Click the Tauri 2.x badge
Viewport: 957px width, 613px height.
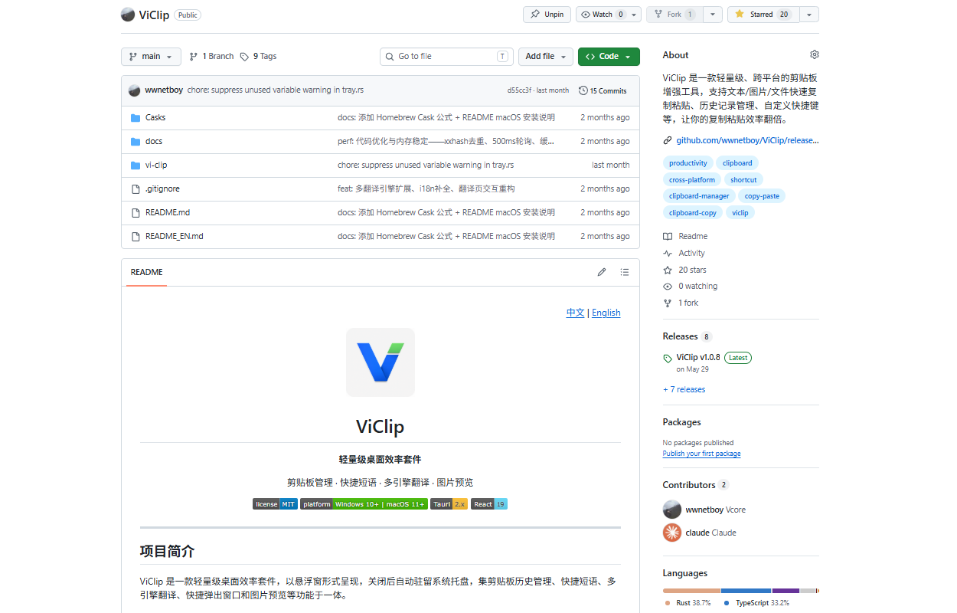pyautogui.click(x=449, y=504)
